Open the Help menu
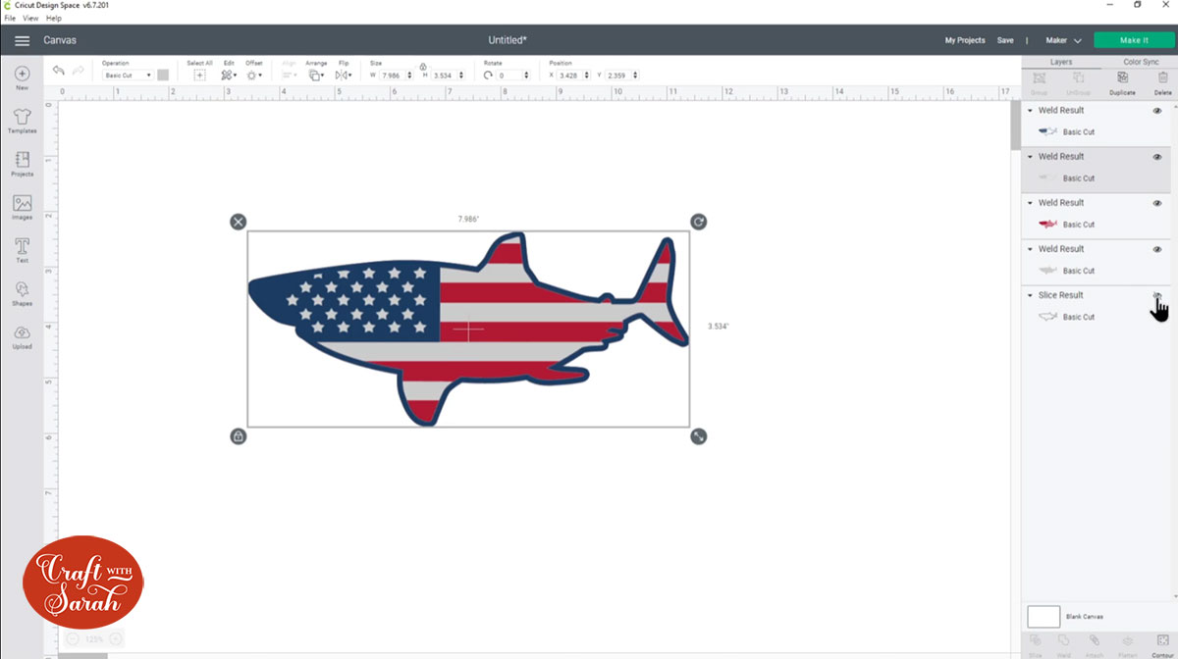Screen dimensions: 1178x659 pyautogui.click(x=54, y=18)
